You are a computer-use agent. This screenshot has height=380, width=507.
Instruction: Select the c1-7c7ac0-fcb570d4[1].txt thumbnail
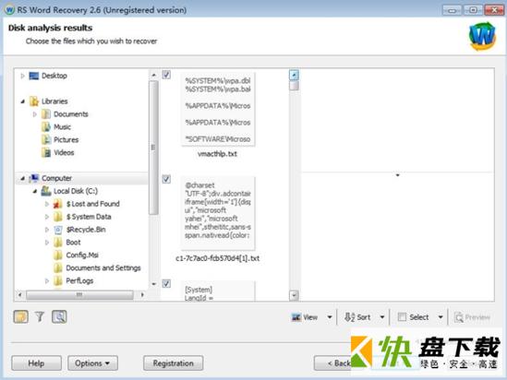[218, 213]
